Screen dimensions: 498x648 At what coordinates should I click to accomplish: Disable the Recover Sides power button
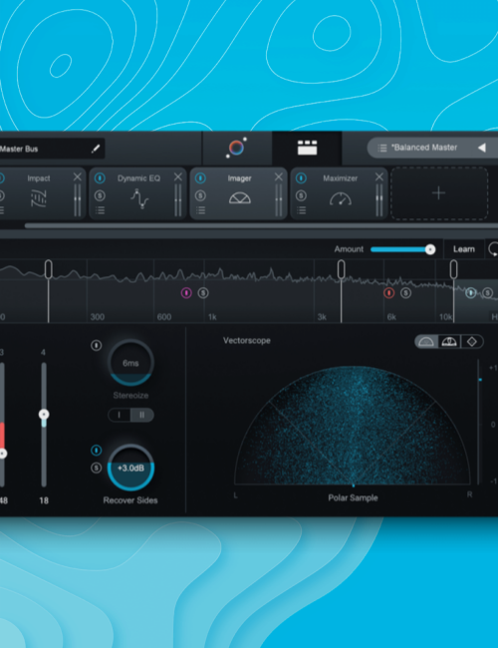(97, 450)
